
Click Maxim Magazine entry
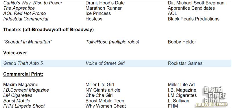[x=21, y=85]
